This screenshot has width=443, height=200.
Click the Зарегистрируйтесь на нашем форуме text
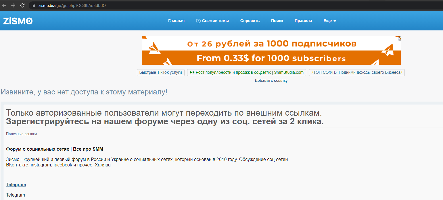point(165,121)
